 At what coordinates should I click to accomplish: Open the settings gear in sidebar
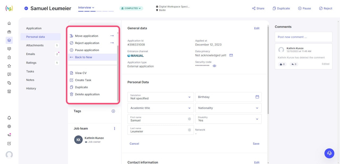coord(9,126)
